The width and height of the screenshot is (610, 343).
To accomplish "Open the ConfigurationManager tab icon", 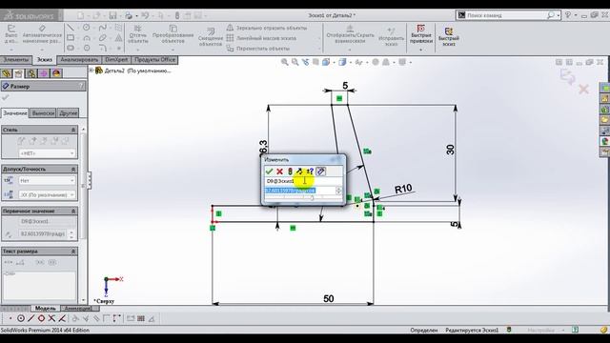I will pyautogui.click(x=31, y=73).
